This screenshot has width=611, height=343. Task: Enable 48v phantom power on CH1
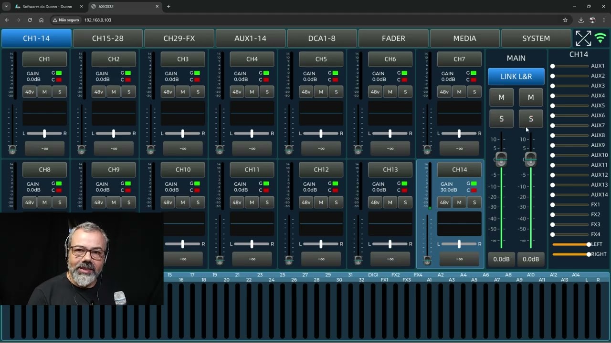point(30,91)
